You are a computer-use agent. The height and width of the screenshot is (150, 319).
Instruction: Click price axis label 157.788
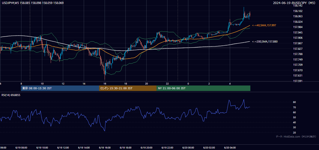click(298, 54)
